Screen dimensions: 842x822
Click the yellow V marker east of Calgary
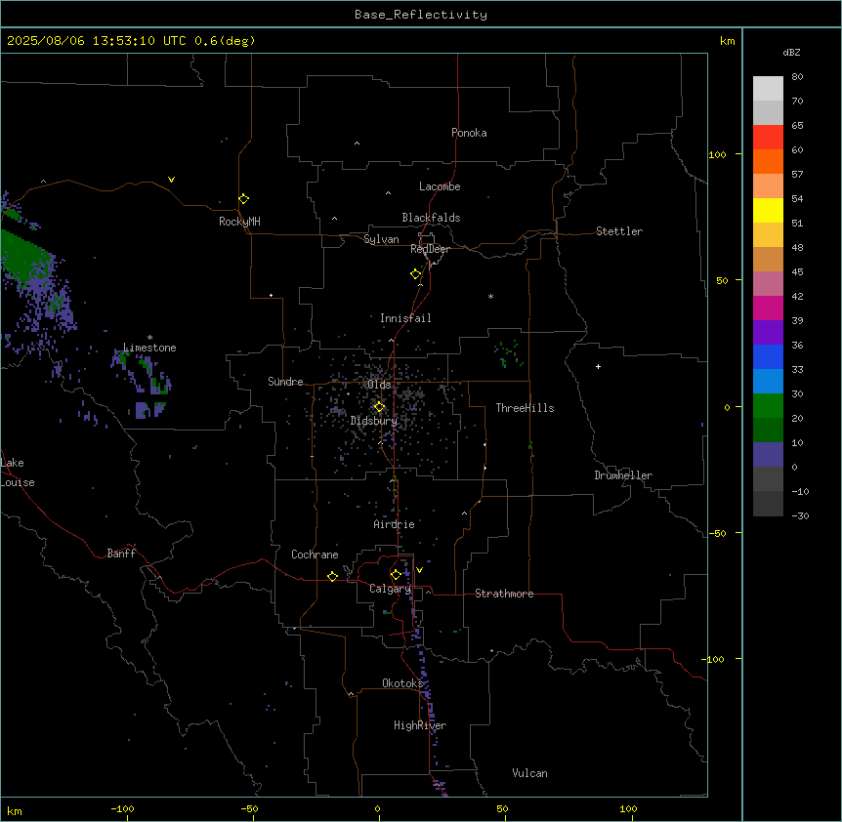pyautogui.click(x=419, y=570)
